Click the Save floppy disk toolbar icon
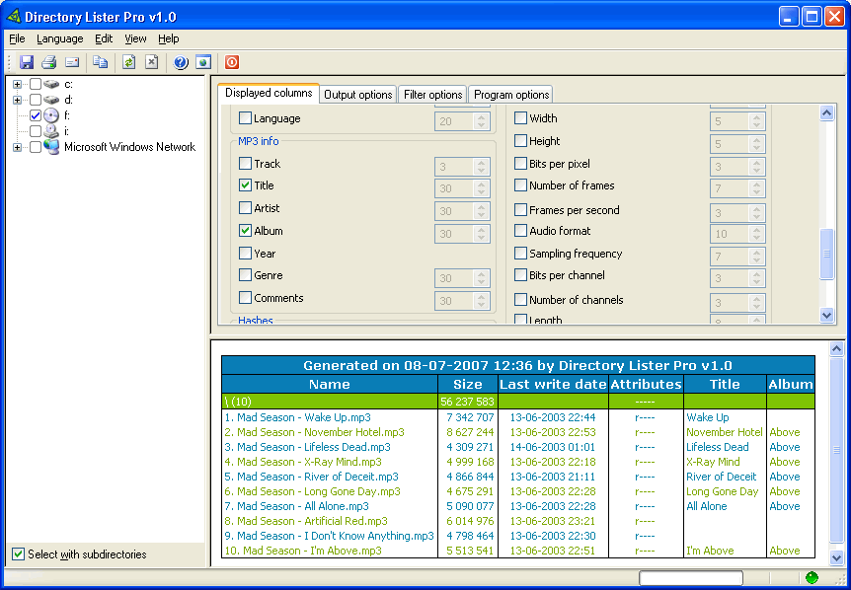The height and width of the screenshot is (590, 851). click(x=26, y=62)
